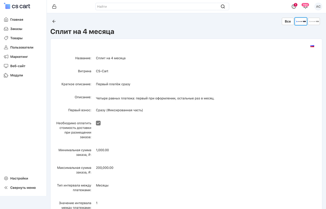326x209 pixels.
Task: Click the description starting "Четыре равных платежа"
Action: [x=155, y=98]
